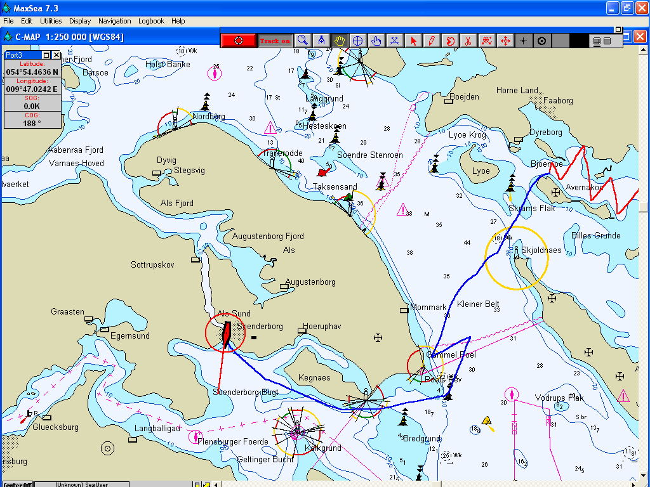This screenshot has width=650, height=487.
Task: Click the Flensburger Foerde label
Action: tap(232, 441)
